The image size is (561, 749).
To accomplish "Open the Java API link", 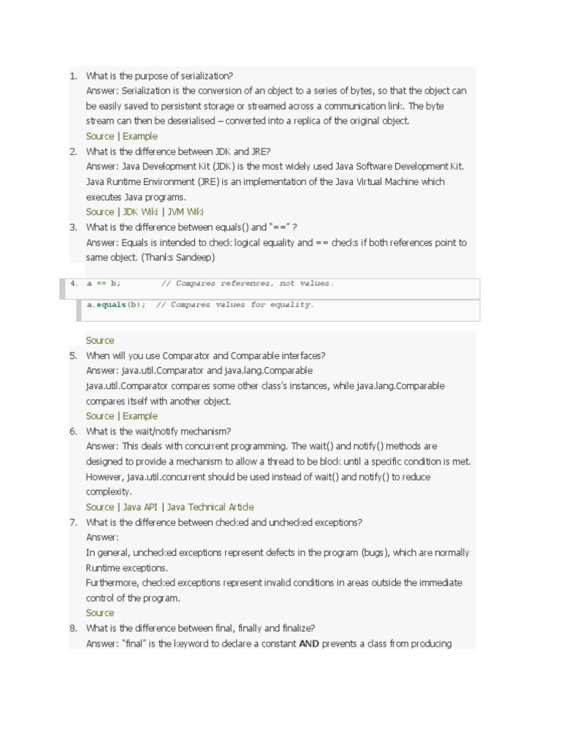I will click(x=140, y=507).
